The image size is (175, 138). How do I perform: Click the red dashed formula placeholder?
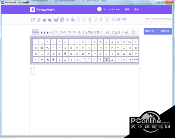[33, 71]
